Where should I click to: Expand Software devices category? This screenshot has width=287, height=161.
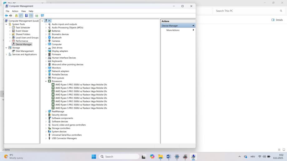point(46,121)
